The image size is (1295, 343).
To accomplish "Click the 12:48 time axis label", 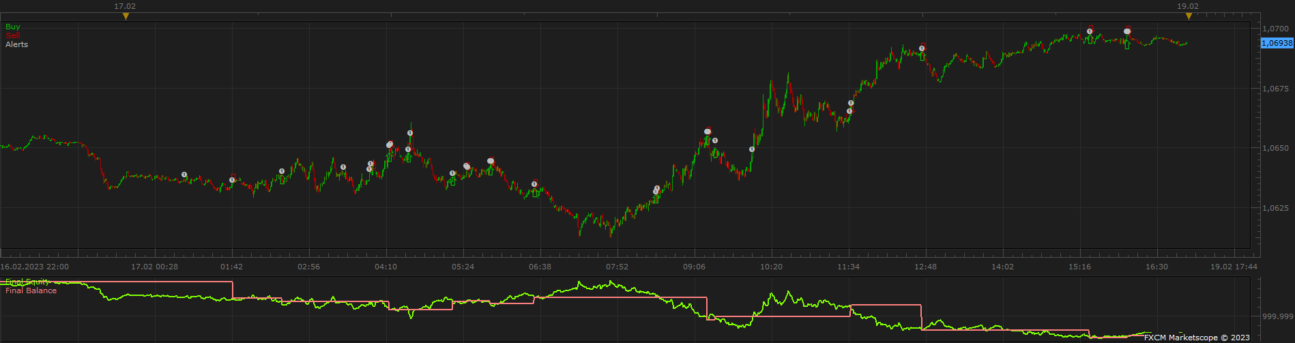I will point(925,267).
